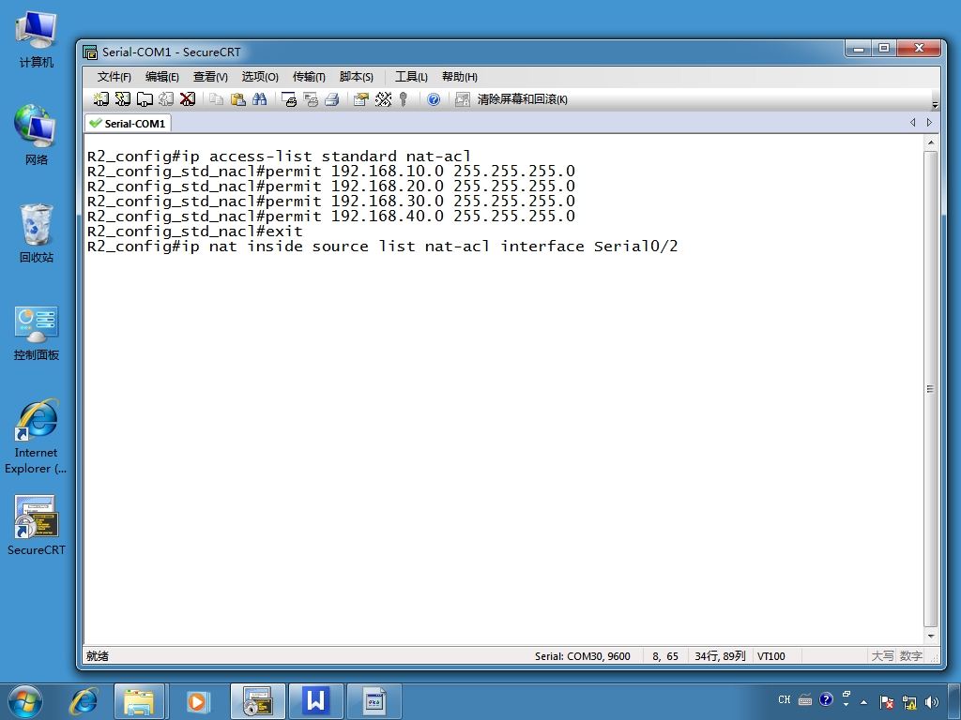Screen dimensions: 961x720
Task: Open Find with the binoculars icon
Action: (259, 98)
